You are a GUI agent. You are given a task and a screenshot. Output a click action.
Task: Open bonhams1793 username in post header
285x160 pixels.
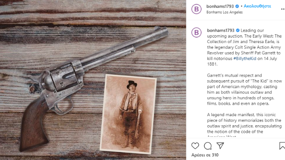[x=220, y=6]
